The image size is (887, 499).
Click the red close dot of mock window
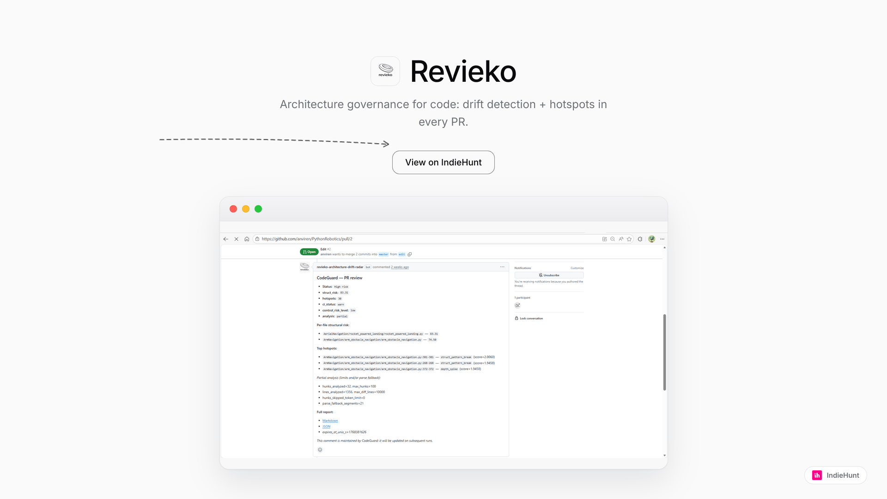tap(233, 209)
